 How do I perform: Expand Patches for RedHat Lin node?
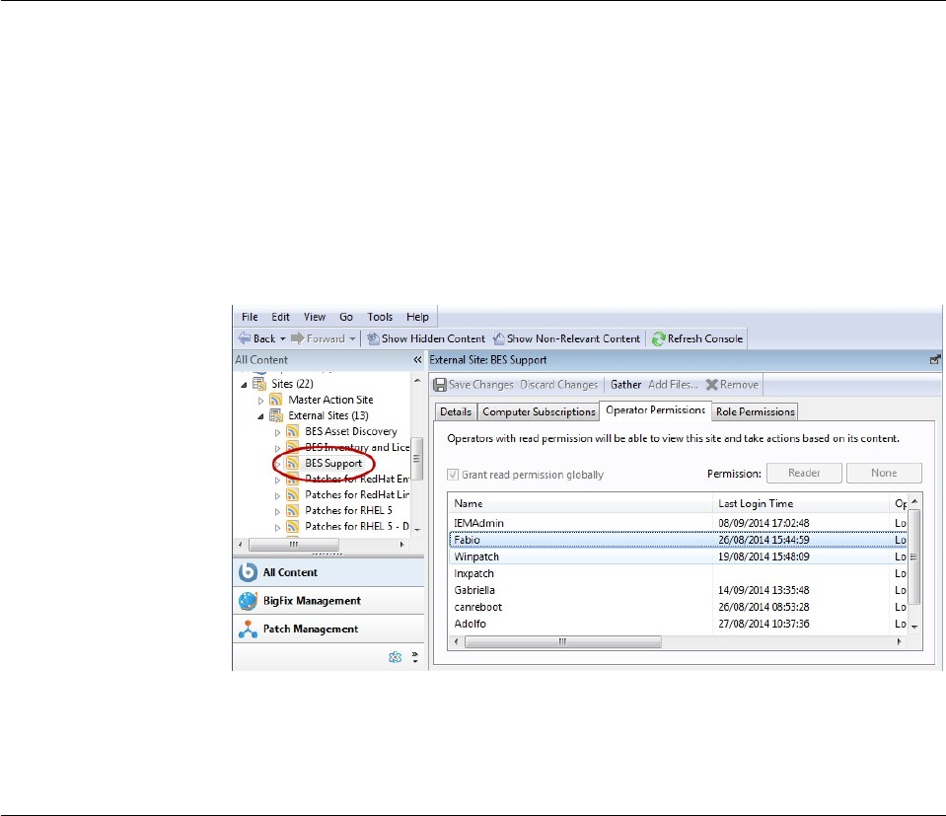coord(277,495)
